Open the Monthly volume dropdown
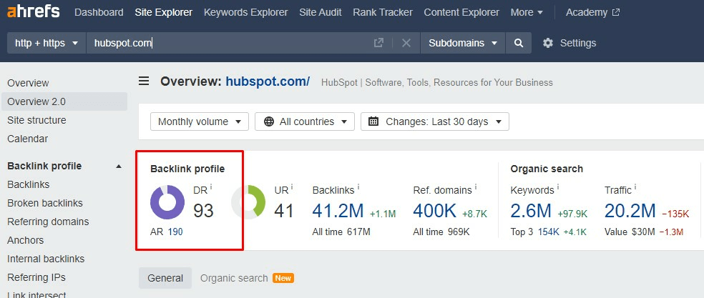Image resolution: width=704 pixels, height=298 pixels. pos(200,121)
